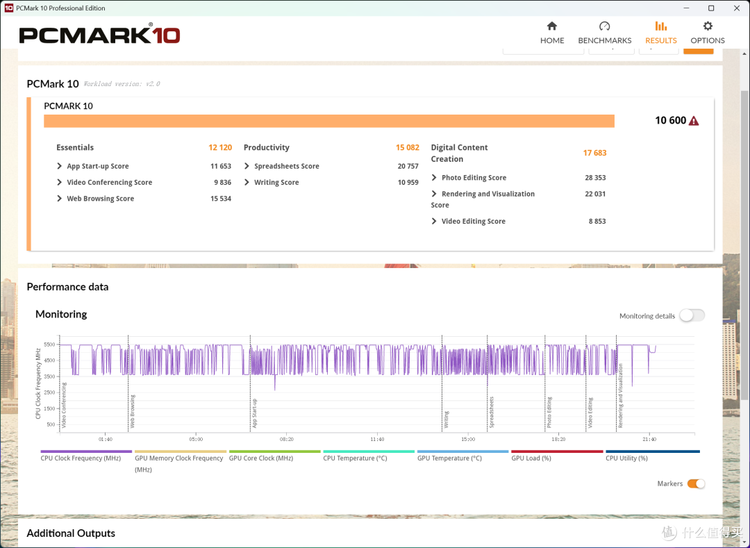Viewport: 750px width, 548px height.
Task: Expand Spreadsheets Score
Action: pos(247,166)
